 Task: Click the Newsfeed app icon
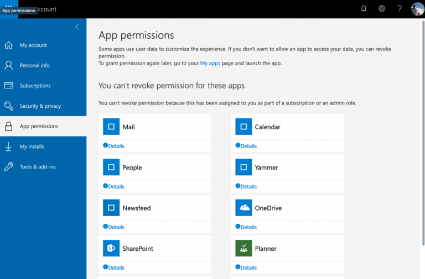[111, 208]
